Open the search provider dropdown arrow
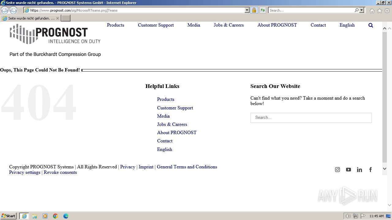 point(362,10)
